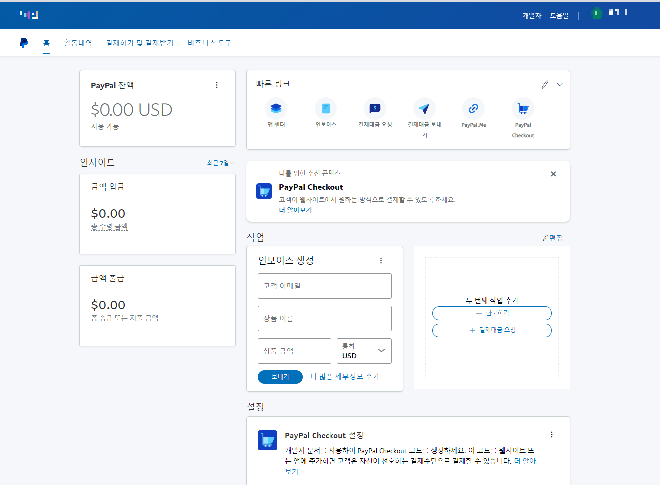Focus the 상품 이름 input field
This screenshot has width=660, height=485.
point(325,319)
